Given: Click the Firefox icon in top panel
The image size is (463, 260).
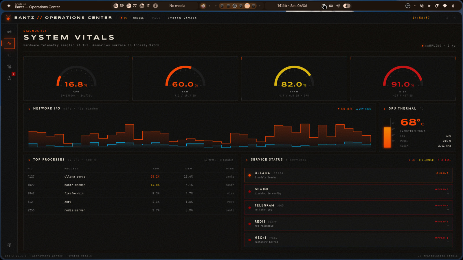Looking at the screenshot, I should click(203, 6).
